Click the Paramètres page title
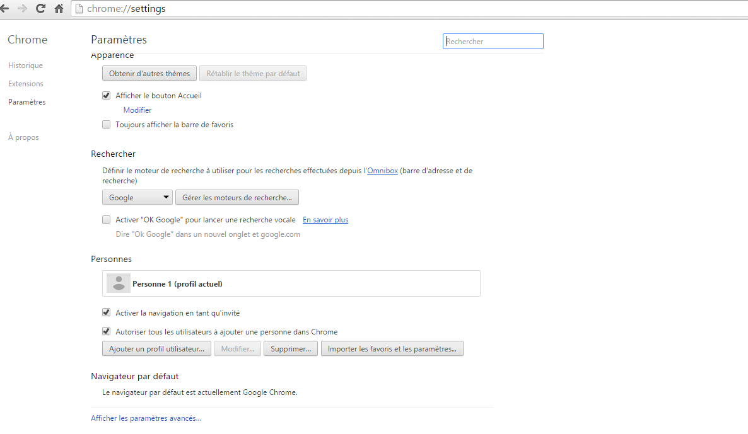Image resolution: width=748 pixels, height=434 pixels. [x=119, y=40]
